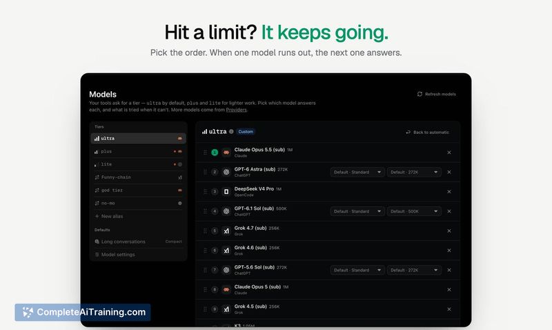
Task: Click the Claude icon on Claude Opus 5 row
Action: click(x=226, y=289)
